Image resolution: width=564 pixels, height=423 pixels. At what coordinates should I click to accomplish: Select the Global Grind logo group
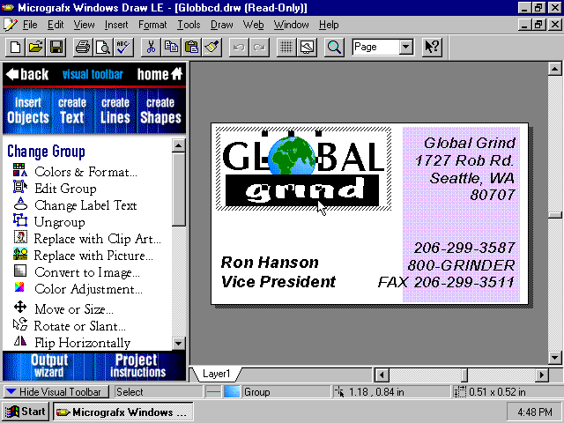coord(303,168)
